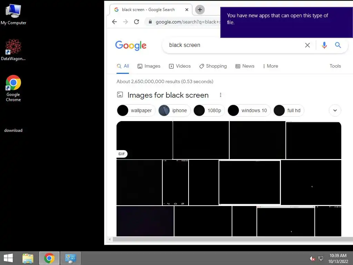Submit search with magnifier icon
The width and height of the screenshot is (353, 265).
338,45
